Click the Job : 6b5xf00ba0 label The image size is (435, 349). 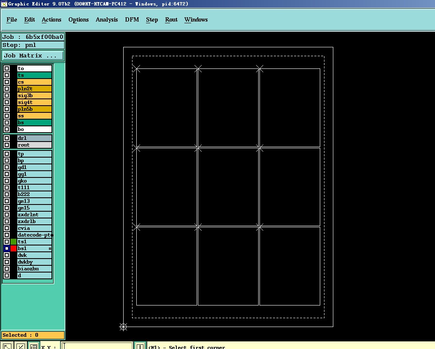tap(33, 37)
